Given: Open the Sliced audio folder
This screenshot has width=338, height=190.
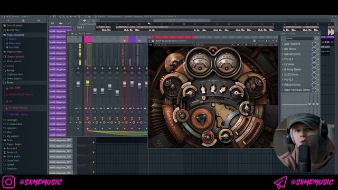Looking at the screenshot, I should 13,157.
